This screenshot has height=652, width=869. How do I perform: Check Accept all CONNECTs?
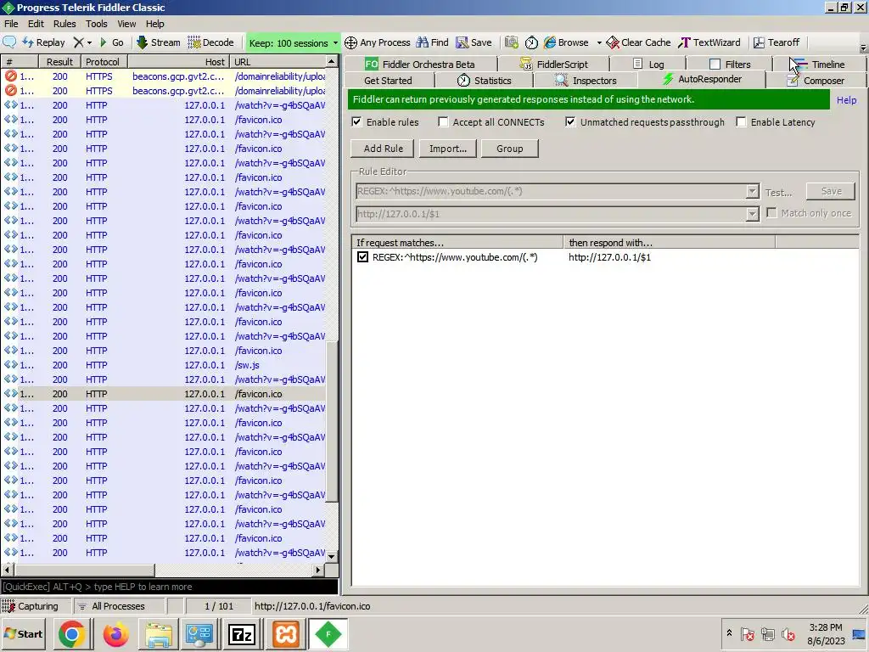[x=443, y=122]
